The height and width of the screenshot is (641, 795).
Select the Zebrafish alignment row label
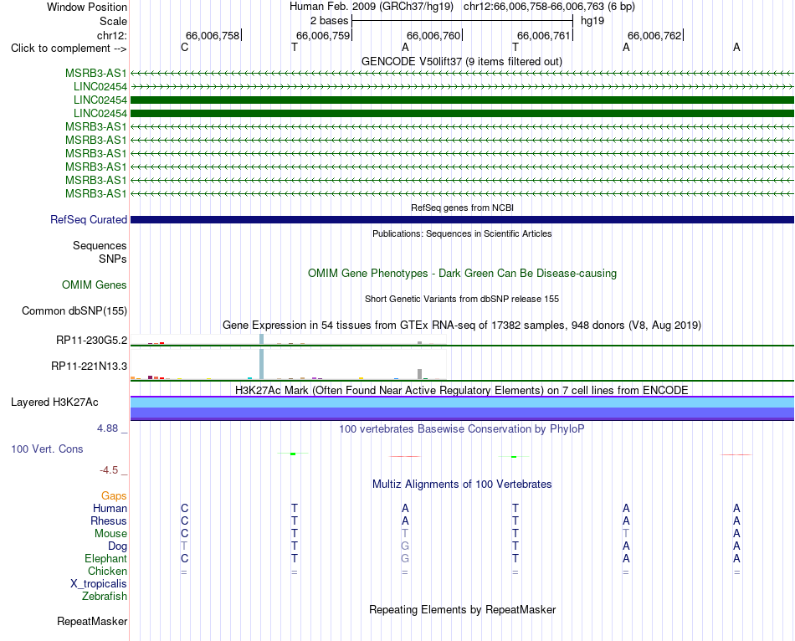[x=105, y=597]
